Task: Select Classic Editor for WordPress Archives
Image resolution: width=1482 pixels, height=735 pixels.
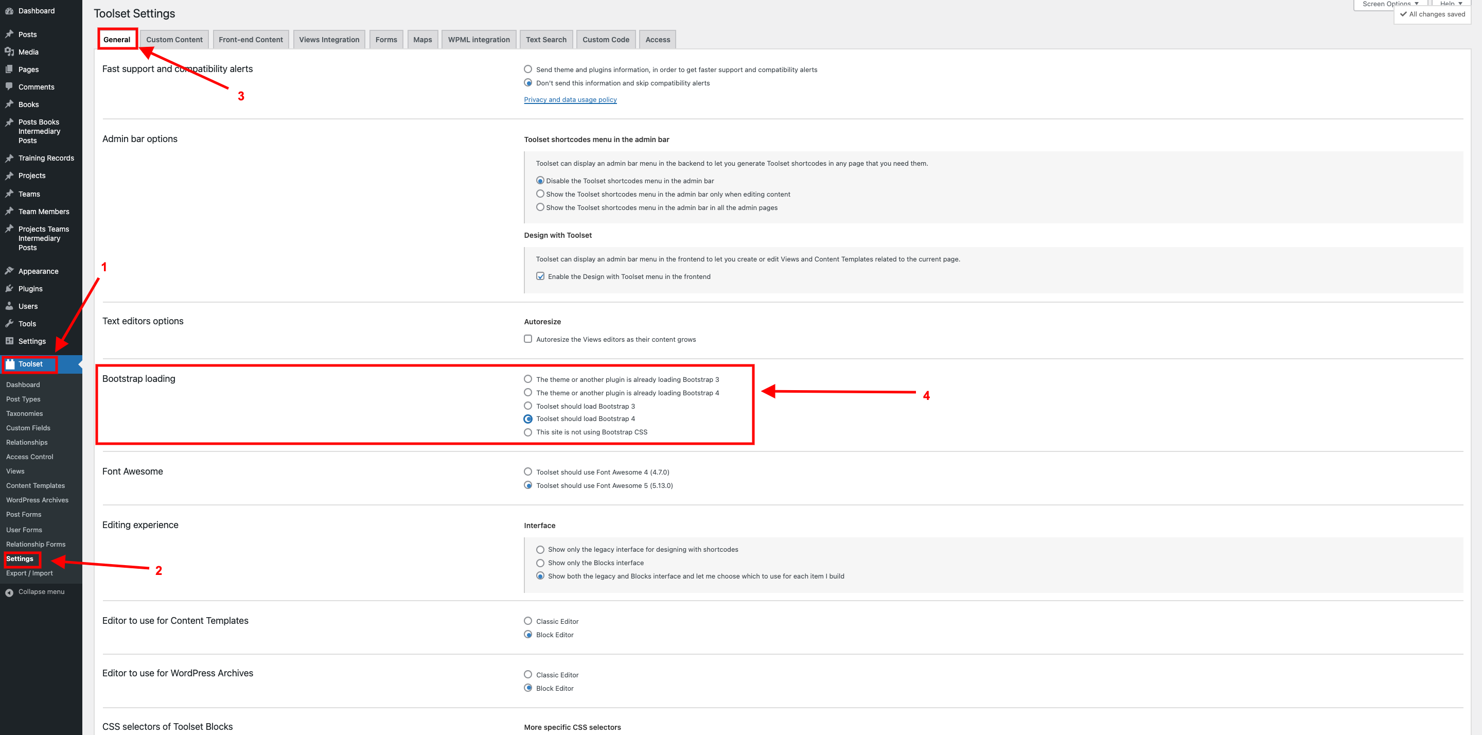Action: (527, 675)
